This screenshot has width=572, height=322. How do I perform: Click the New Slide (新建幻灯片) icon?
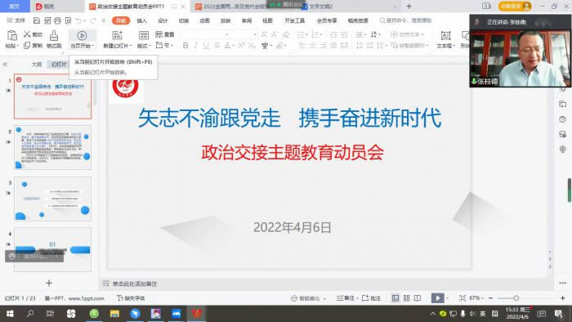click(x=117, y=35)
